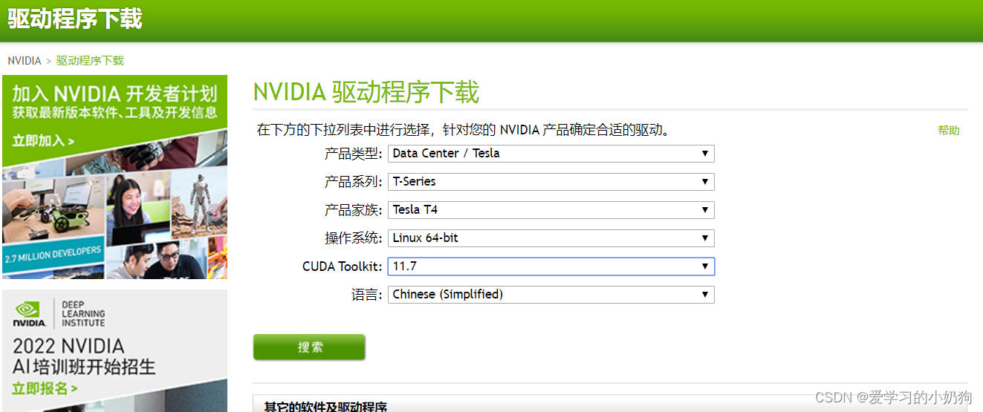Open the 产品系列 dropdown showing T-Series

551,182
